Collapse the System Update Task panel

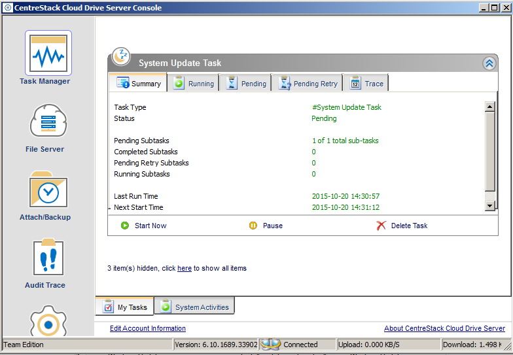[489, 63]
